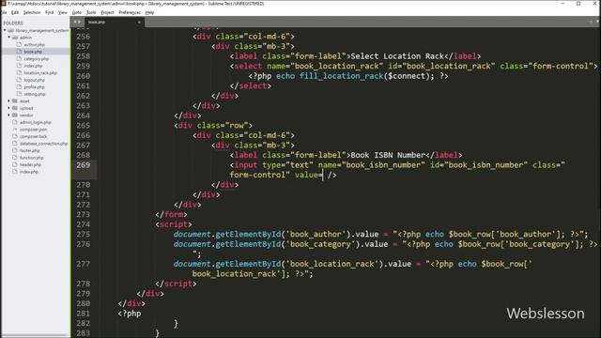Image resolution: width=601 pixels, height=338 pixels.
Task: Expand the asset folder
Action: [8, 101]
